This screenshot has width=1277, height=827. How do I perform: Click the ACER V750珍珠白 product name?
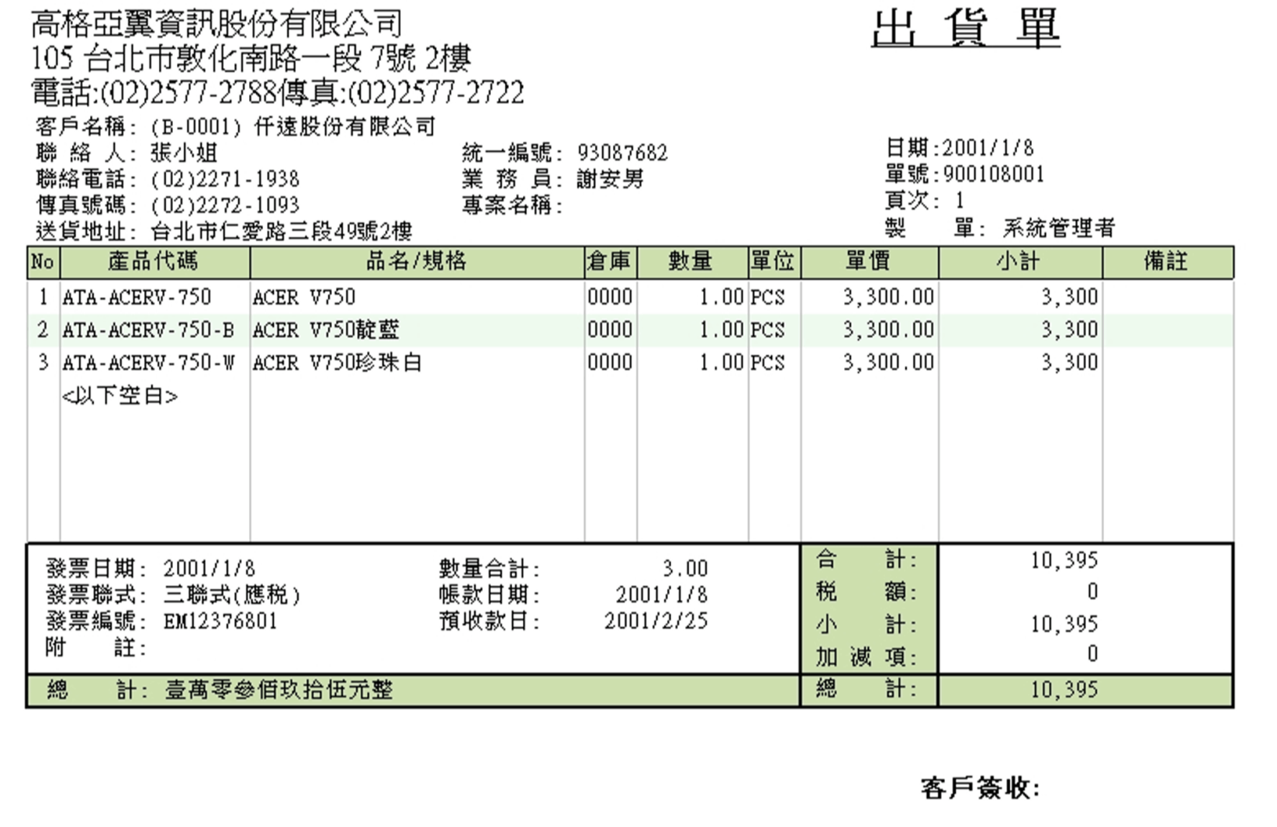point(337,363)
